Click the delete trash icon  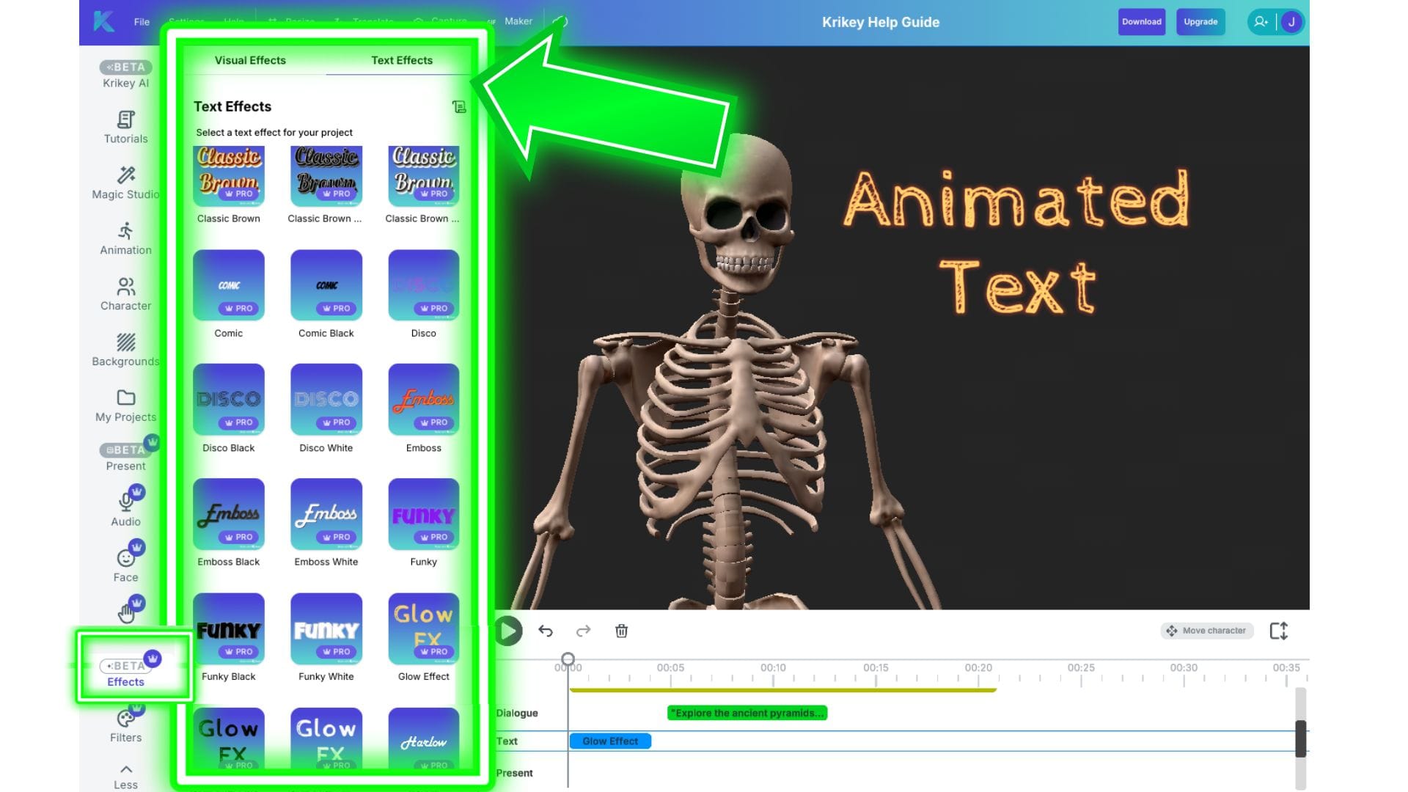pyautogui.click(x=621, y=631)
